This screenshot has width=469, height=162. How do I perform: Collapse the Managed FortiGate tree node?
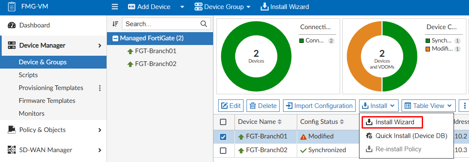coord(115,38)
